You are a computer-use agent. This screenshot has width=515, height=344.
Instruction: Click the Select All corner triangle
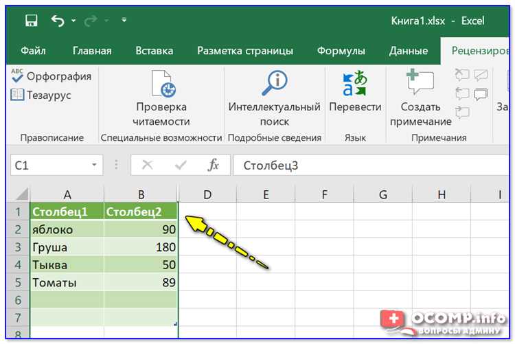coord(22,194)
